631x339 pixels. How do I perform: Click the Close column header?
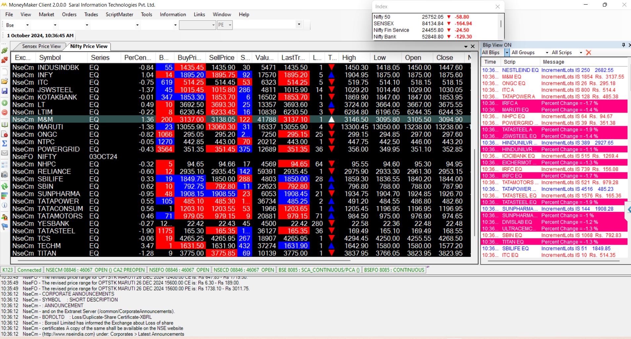[449, 57]
